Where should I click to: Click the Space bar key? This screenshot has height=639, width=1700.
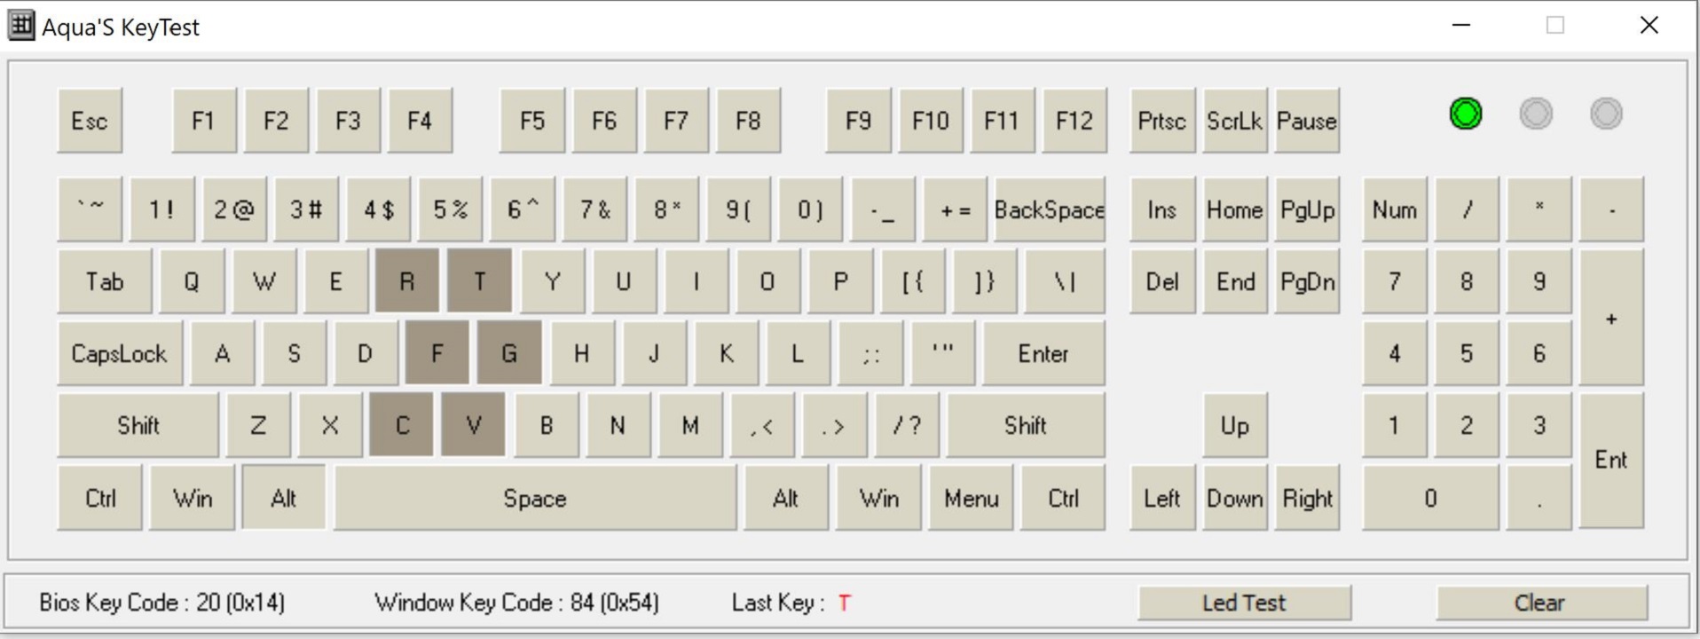point(535,498)
